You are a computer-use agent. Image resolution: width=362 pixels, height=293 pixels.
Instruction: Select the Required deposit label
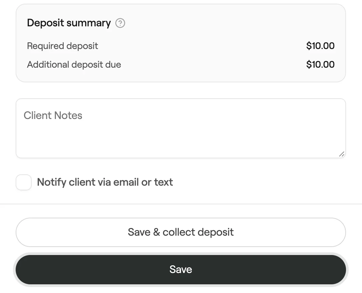tap(63, 46)
